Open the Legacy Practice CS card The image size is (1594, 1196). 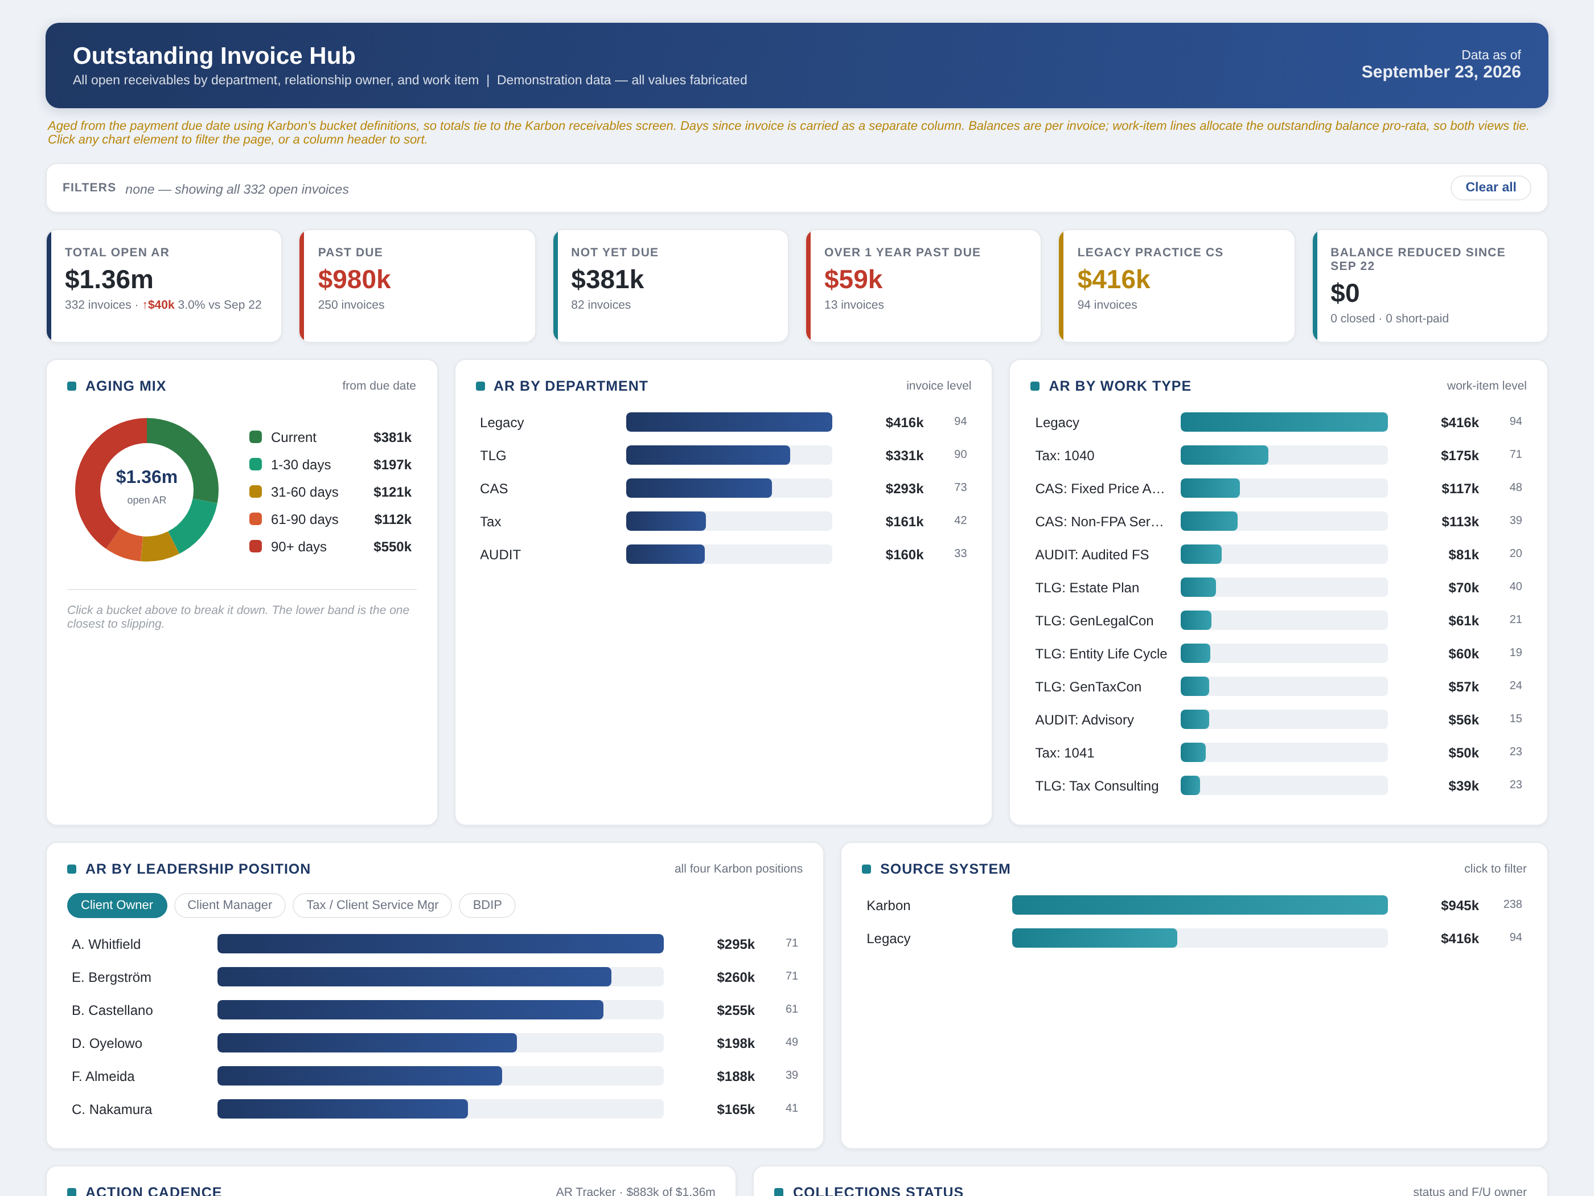(x=1176, y=285)
